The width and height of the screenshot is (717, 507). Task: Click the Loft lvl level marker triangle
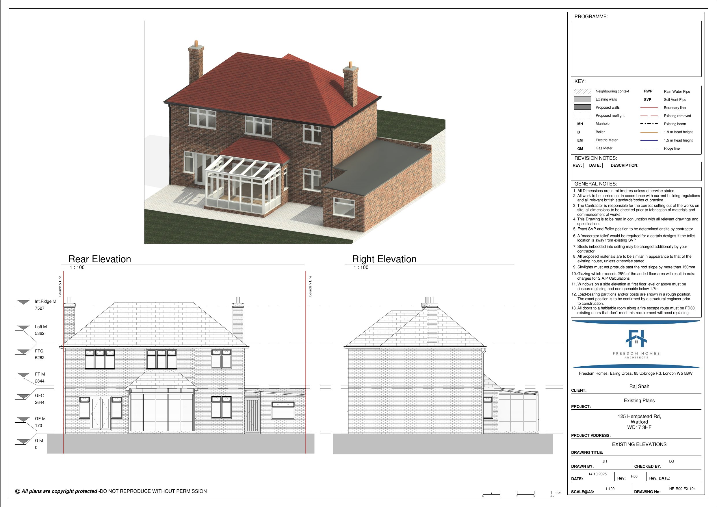click(x=23, y=327)
